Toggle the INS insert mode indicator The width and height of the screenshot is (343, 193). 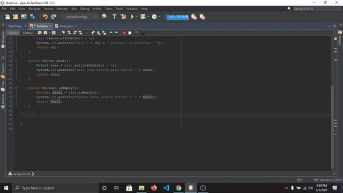coord(316,180)
